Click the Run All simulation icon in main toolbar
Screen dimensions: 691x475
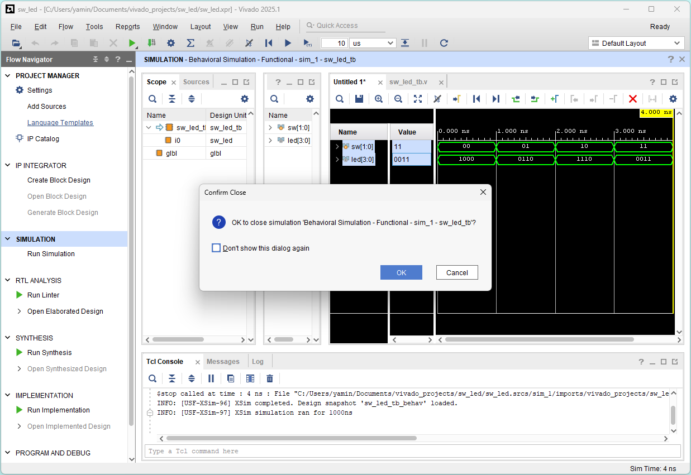[288, 43]
